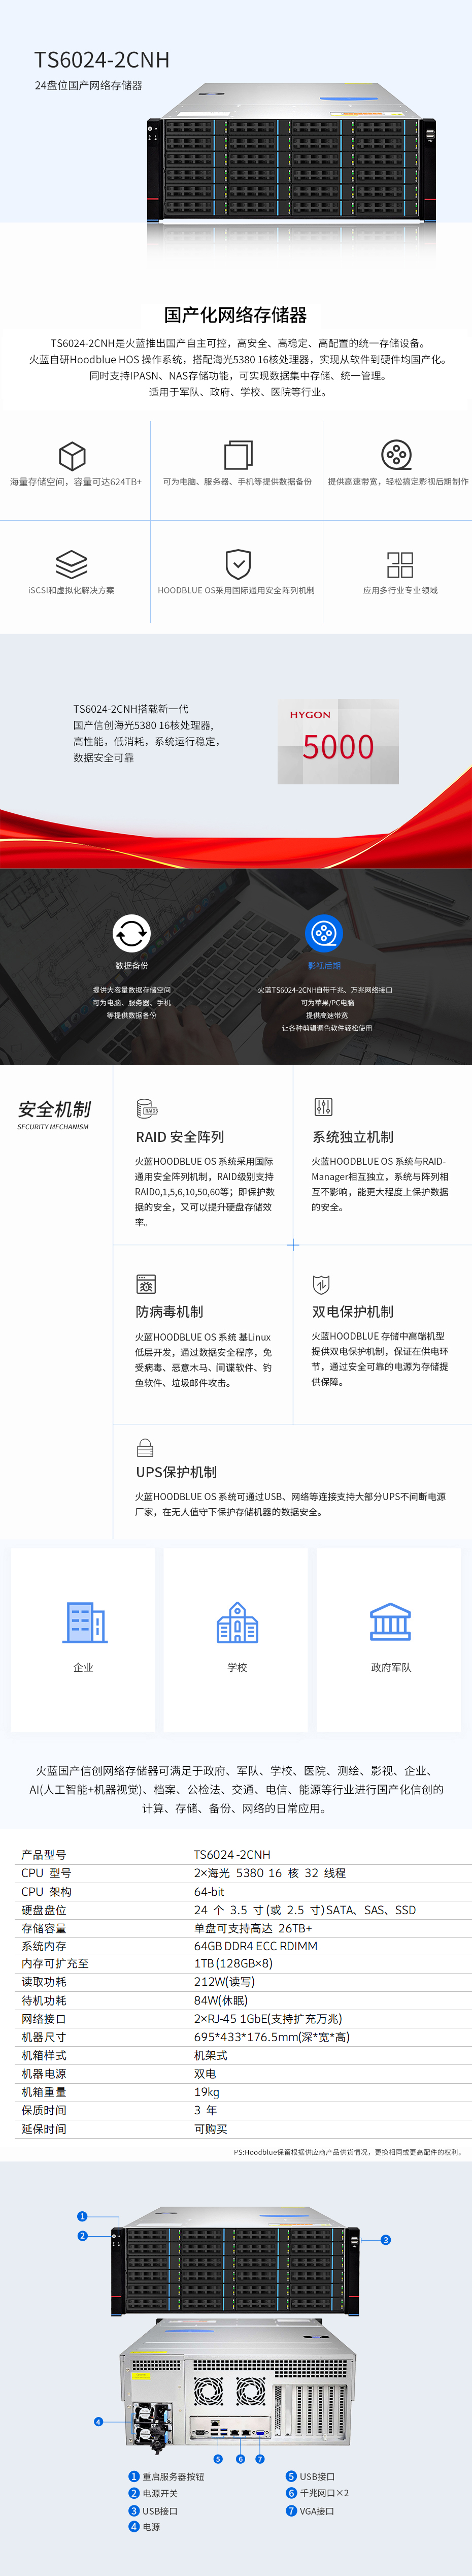The height and width of the screenshot is (2576, 472).
Task: Click the storage value 单盘可支持高达 26TB+
Action: coord(253,1928)
